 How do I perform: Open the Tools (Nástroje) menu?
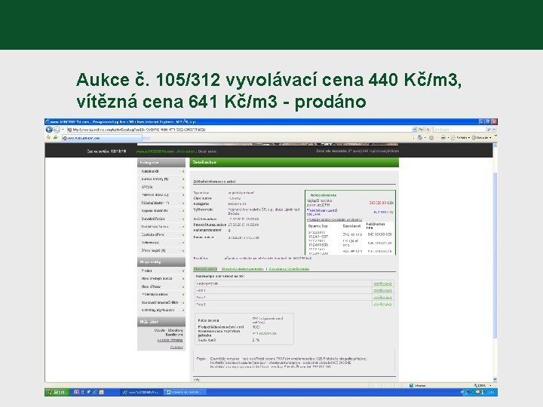click(x=482, y=138)
